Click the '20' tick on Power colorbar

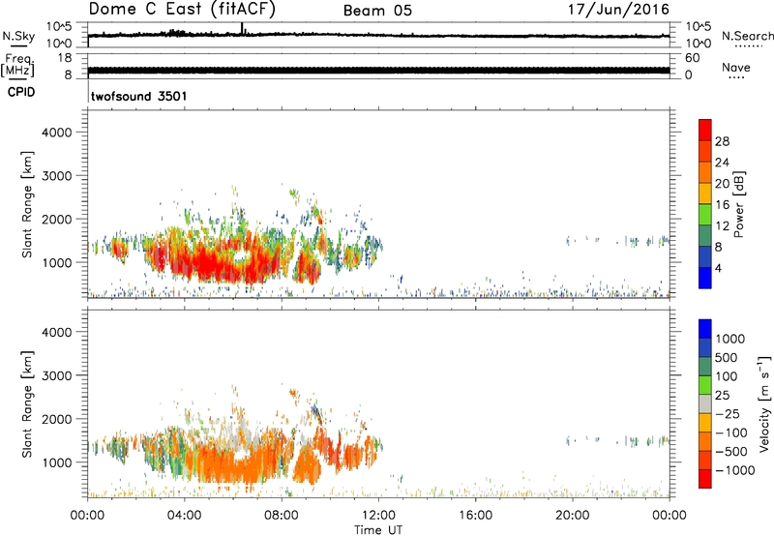point(722,184)
